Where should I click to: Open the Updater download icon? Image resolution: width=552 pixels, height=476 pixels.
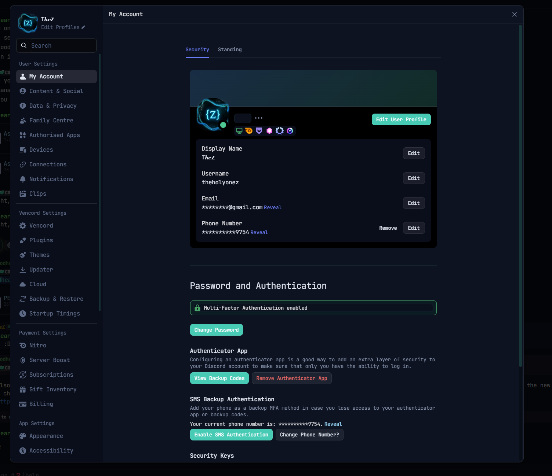coord(23,269)
